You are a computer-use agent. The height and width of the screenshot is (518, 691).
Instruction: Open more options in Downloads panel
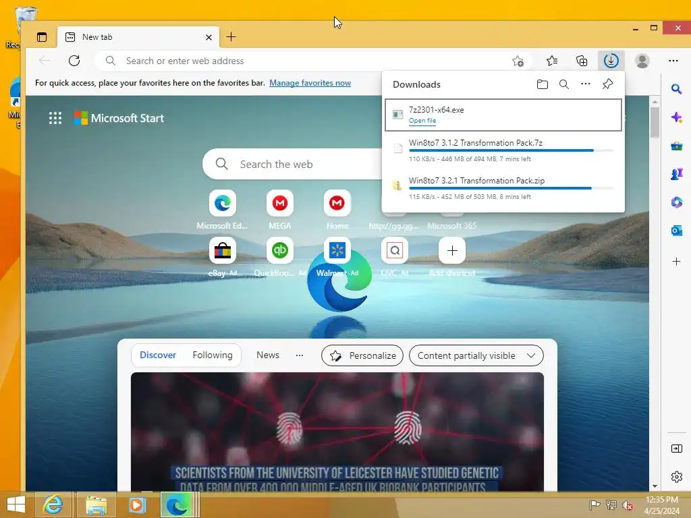click(x=585, y=84)
